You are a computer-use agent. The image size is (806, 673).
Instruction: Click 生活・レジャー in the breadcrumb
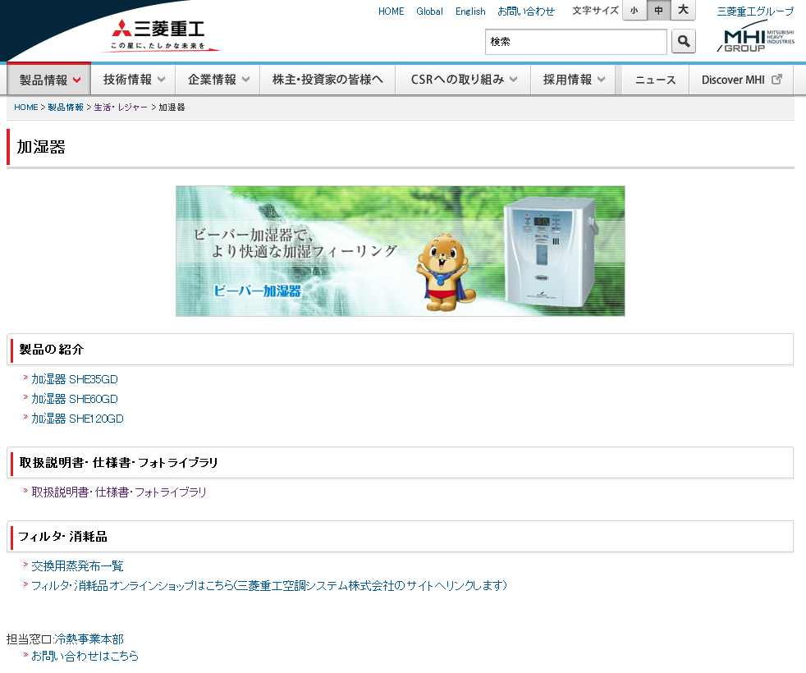121,107
